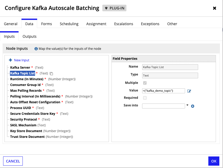Close the configuration dialog with the X
223x168 pixels.
coord(214,8)
